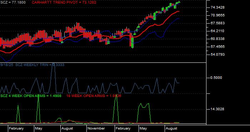
Task: Select the first August time axis label
Action: tap(67, 128)
